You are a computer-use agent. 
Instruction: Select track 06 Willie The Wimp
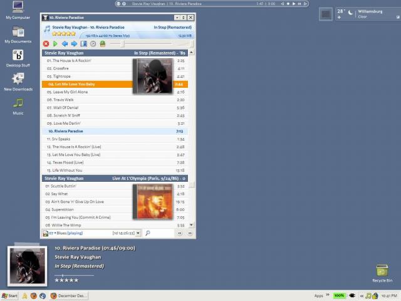pos(115,225)
